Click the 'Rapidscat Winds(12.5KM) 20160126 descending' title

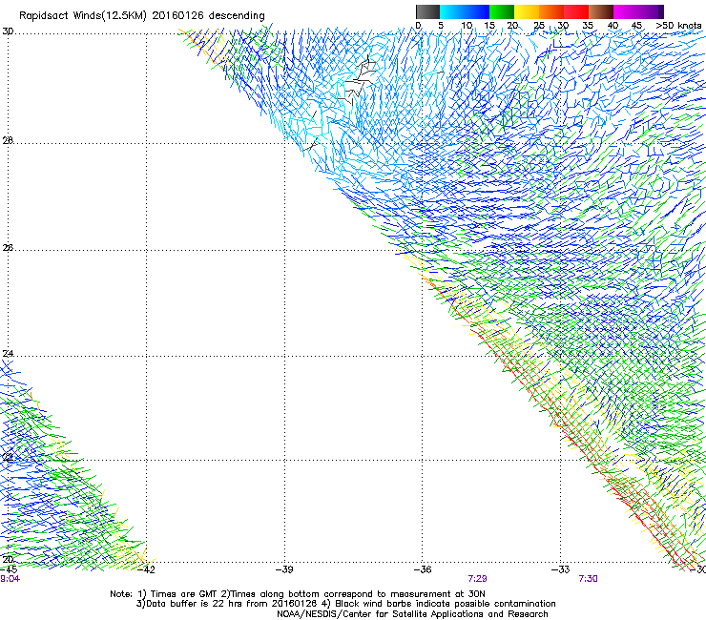click(142, 16)
